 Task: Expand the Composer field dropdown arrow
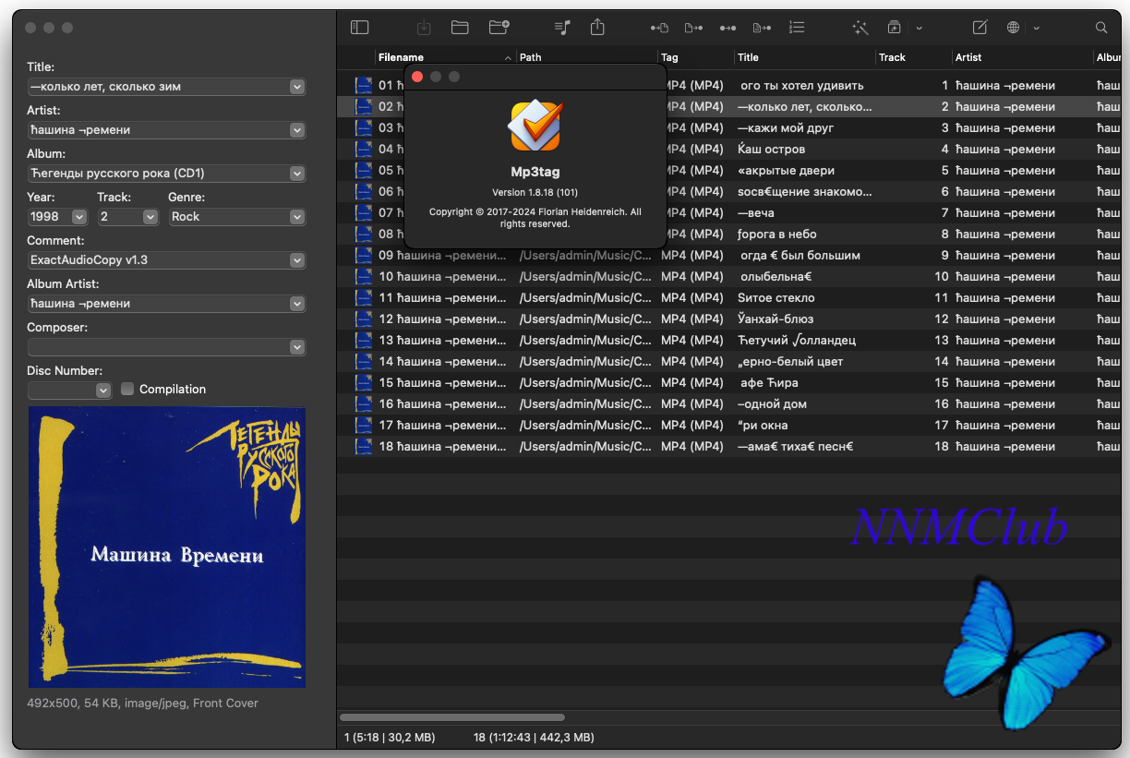296,347
